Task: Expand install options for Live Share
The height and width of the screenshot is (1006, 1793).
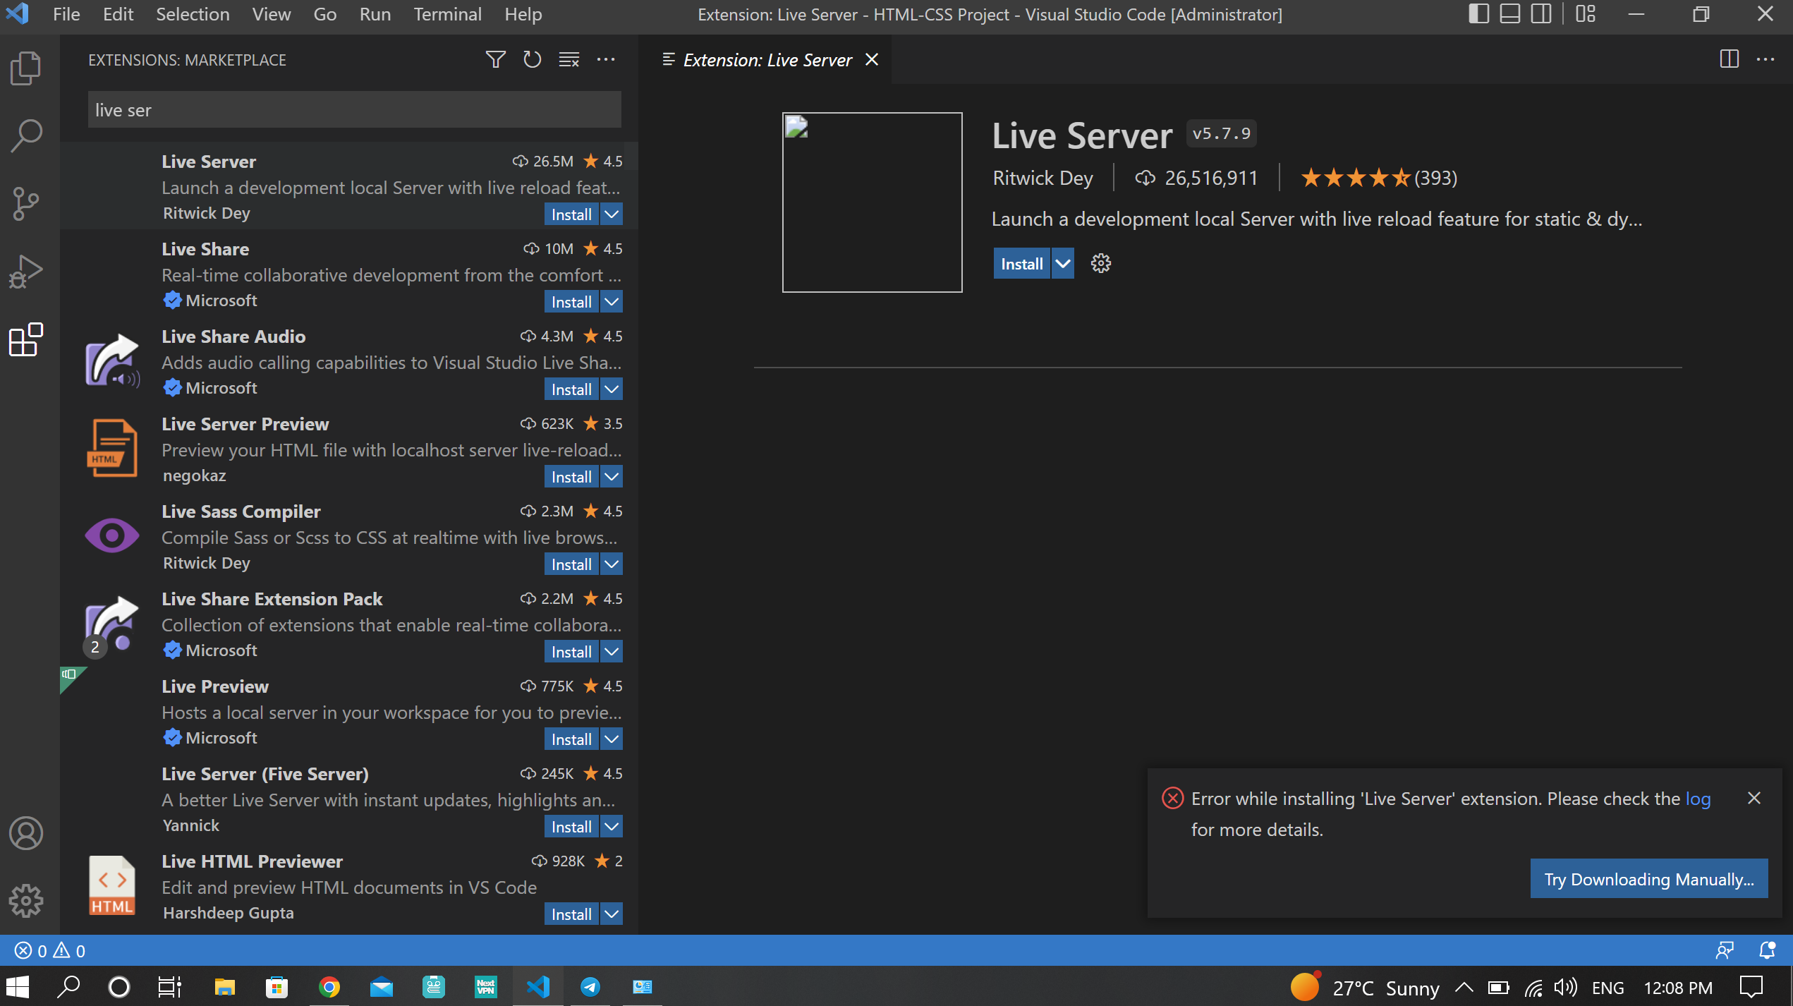Action: [x=612, y=301]
